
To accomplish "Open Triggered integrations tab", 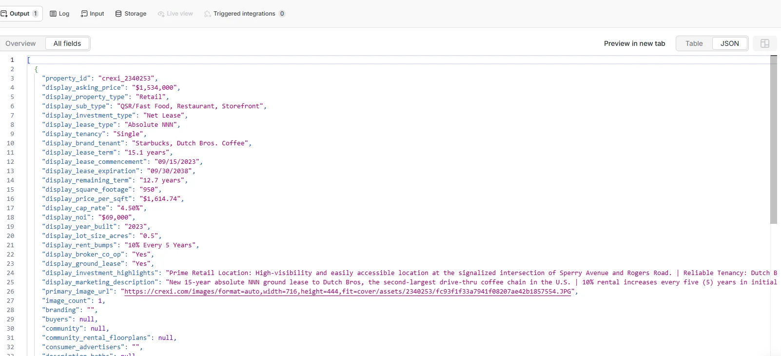I will click(245, 14).
